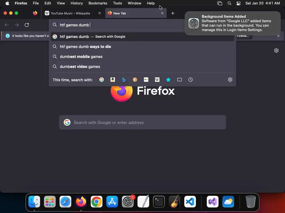Open the Background Items Added notification
This screenshot has width=285, height=213.
pyautogui.click(x=233, y=23)
